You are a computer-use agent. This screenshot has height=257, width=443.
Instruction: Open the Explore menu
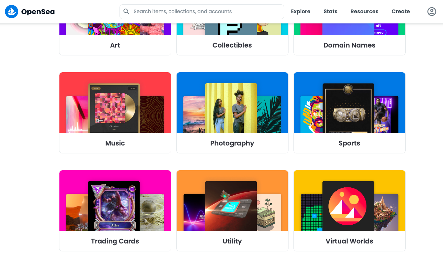coord(300,12)
